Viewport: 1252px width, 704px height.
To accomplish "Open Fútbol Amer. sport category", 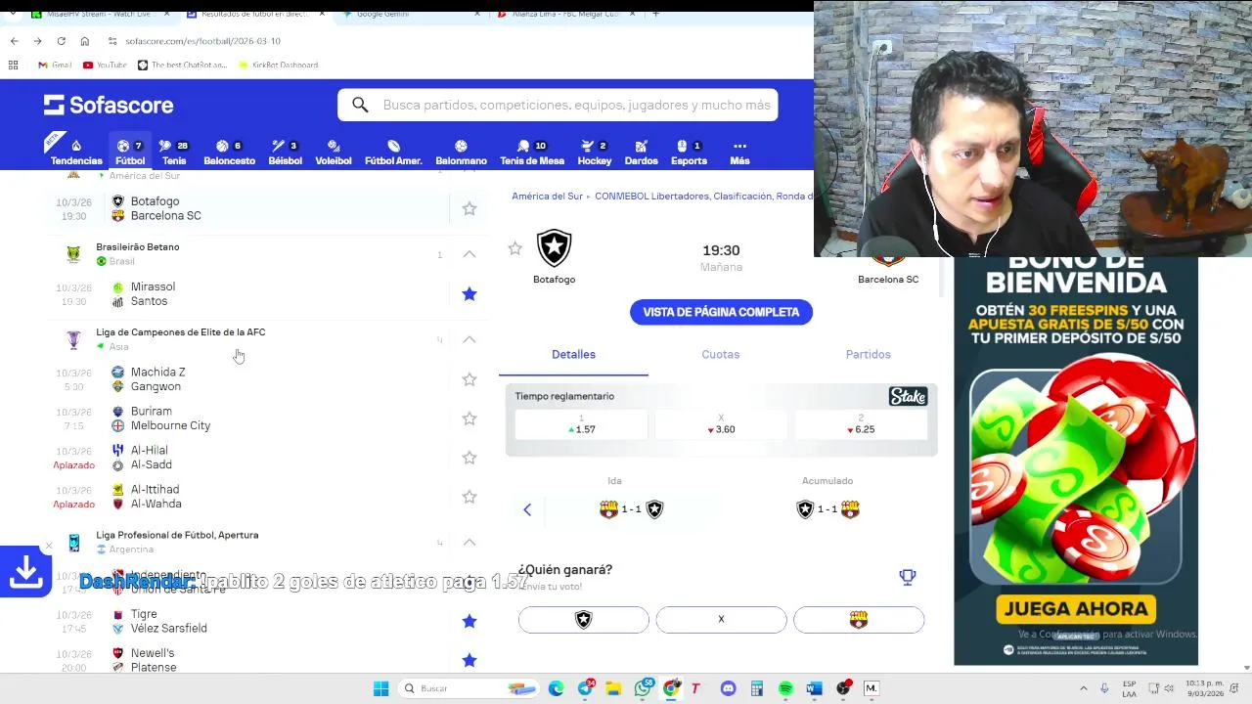I will click(x=393, y=153).
